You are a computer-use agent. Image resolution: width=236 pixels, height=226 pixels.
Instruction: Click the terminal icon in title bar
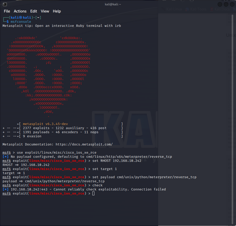point(5,4)
